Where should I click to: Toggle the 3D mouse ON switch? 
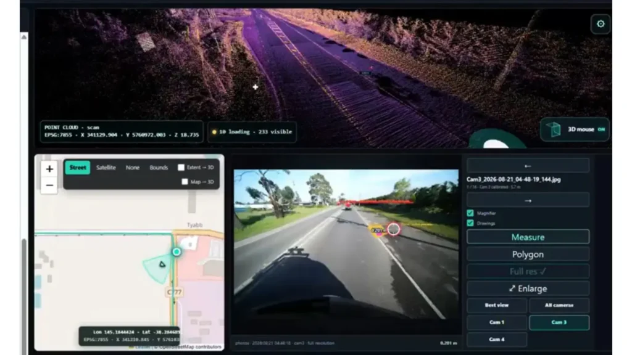[x=601, y=129]
